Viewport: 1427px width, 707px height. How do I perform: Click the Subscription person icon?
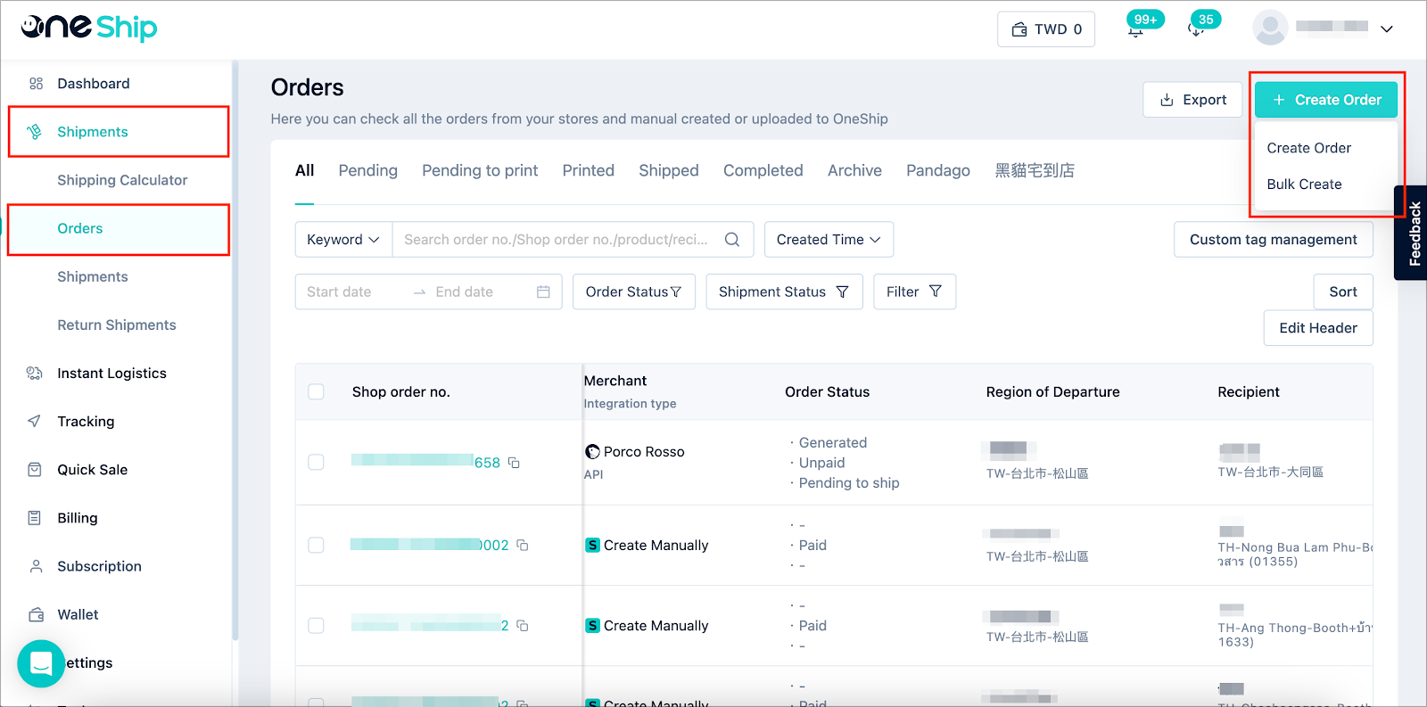(36, 566)
